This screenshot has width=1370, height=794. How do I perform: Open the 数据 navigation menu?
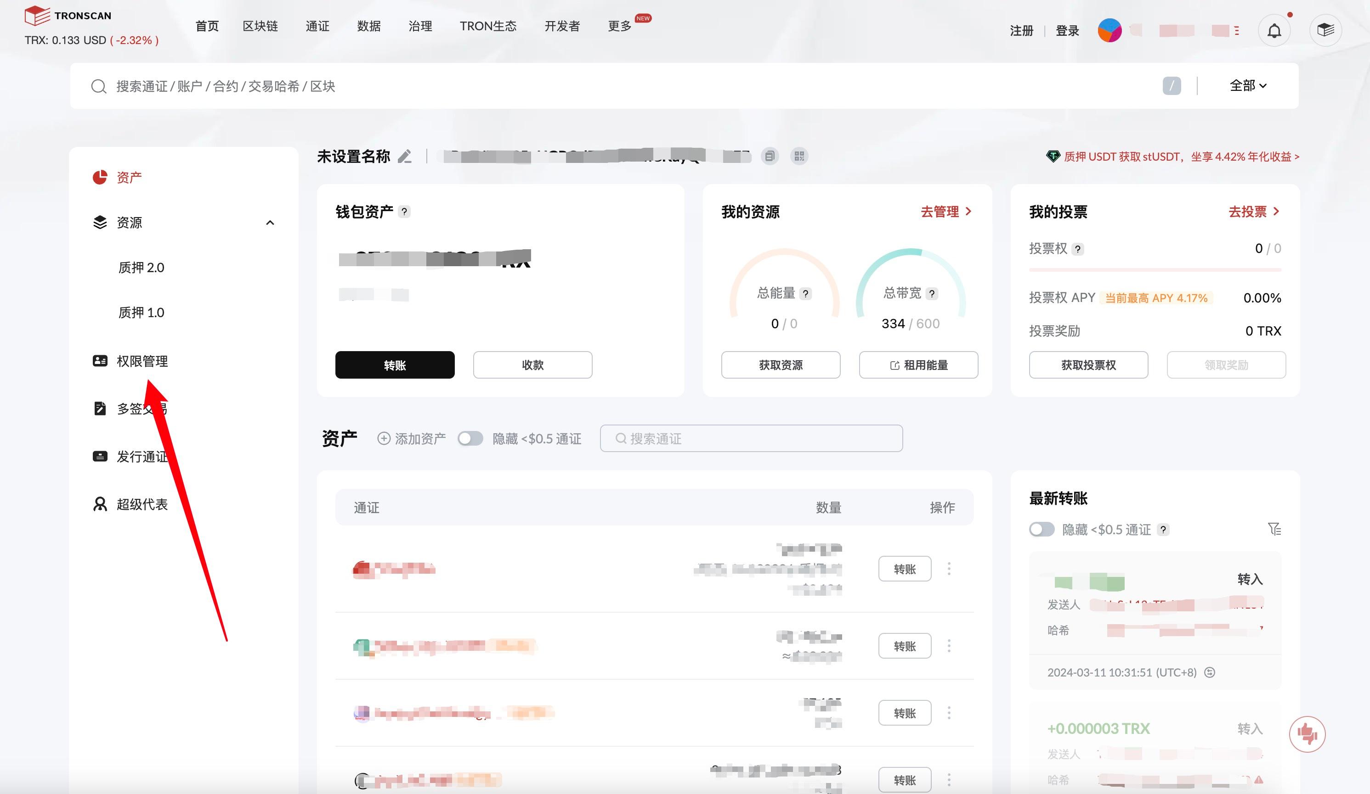coord(368,26)
